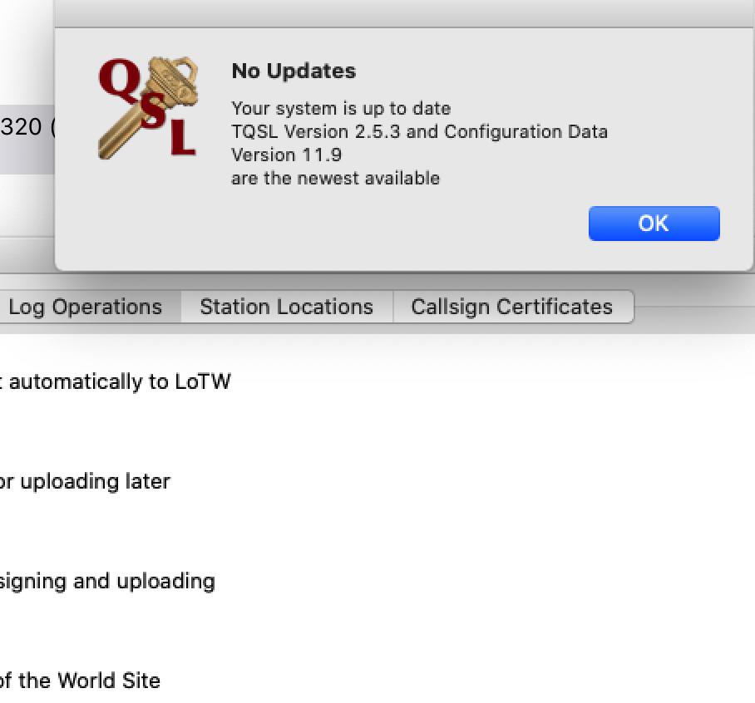The image size is (755, 703).
Task: Open the Station Locations tab
Action: tap(287, 307)
